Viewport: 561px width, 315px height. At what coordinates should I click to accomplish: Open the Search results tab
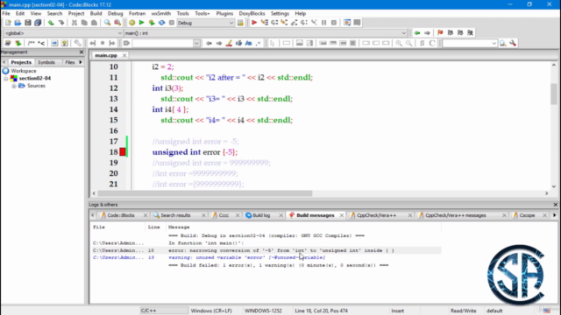pyautogui.click(x=175, y=215)
